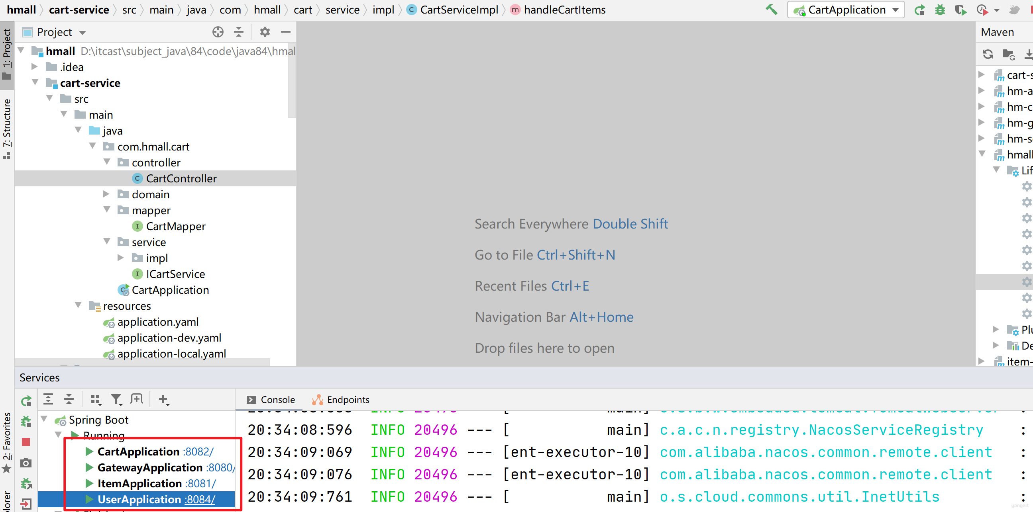Image resolution: width=1033 pixels, height=512 pixels.
Task: Open the profiler run icon
Action: (982, 10)
